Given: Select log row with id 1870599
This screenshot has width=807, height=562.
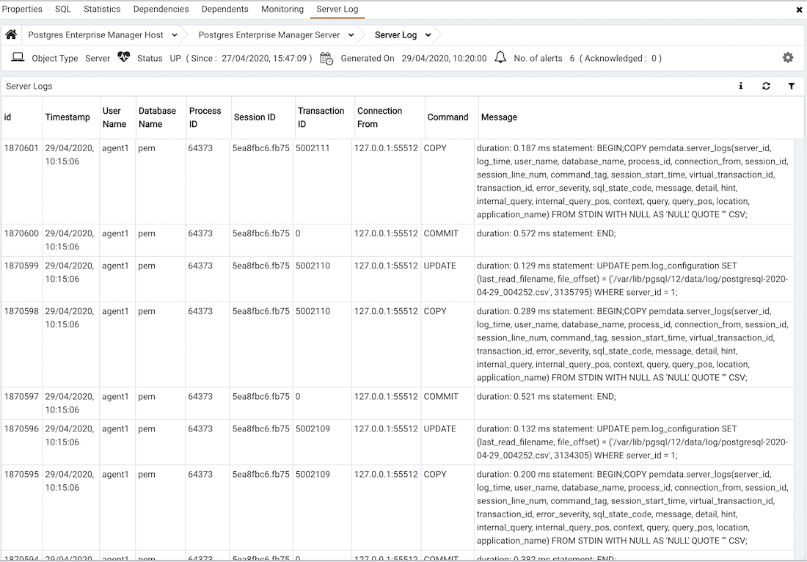Looking at the screenshot, I should [21, 266].
